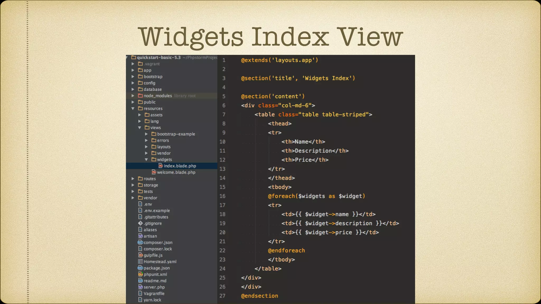This screenshot has height=304, width=541.
Task: Click the "col-md-6" class value
Action: pyautogui.click(x=295, y=105)
